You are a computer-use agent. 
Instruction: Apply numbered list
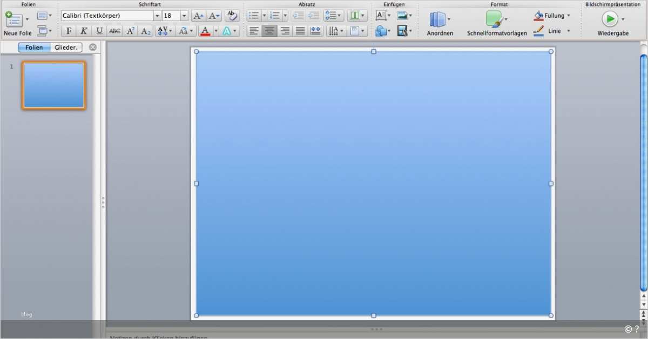tap(275, 16)
